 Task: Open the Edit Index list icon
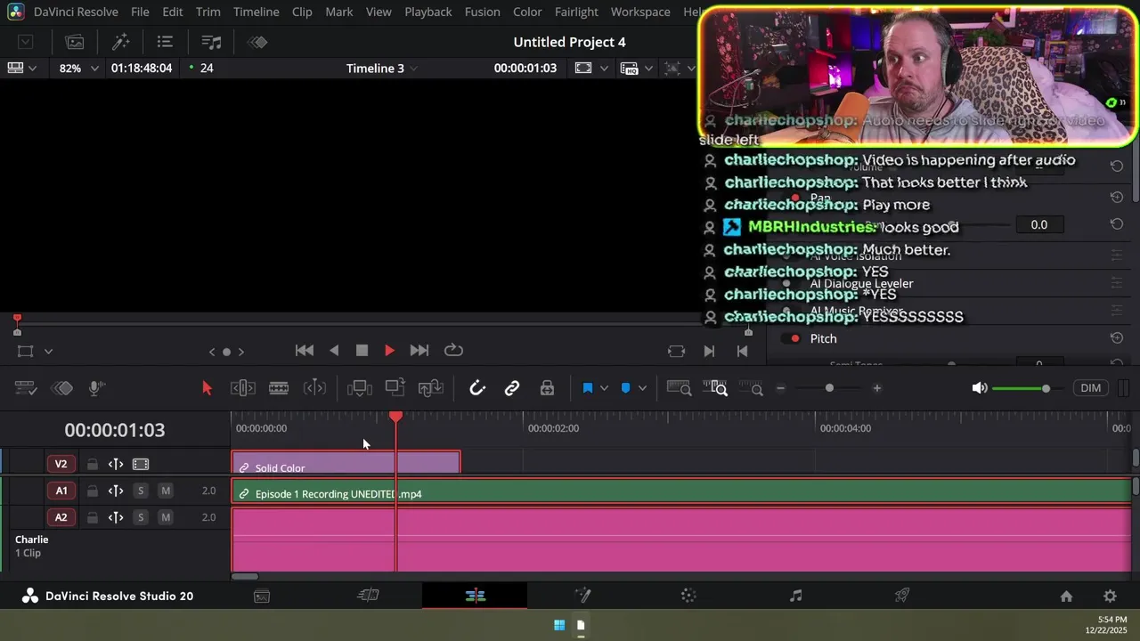[165, 42]
